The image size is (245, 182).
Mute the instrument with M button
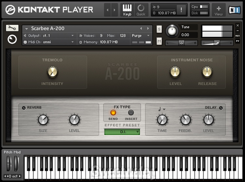click(x=159, y=41)
